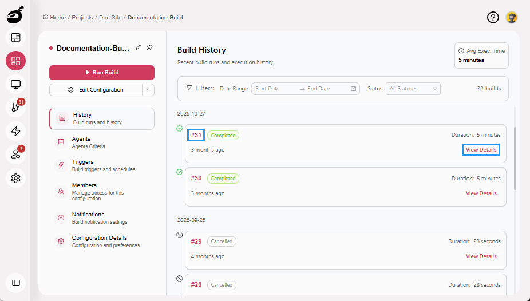Viewport: 530px width, 301px height.
Task: Click the Run Build button
Action: [102, 72]
